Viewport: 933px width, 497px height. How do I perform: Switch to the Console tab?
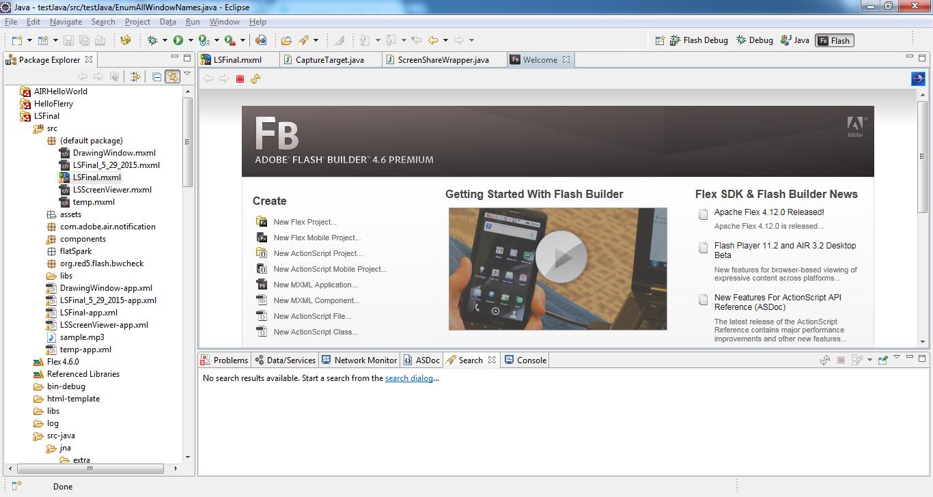pyautogui.click(x=525, y=360)
